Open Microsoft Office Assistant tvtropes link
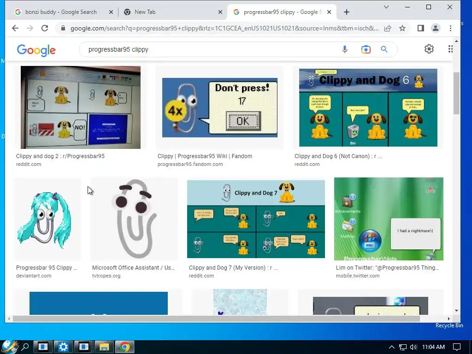Screen dimensions: 472x354 click(133, 268)
